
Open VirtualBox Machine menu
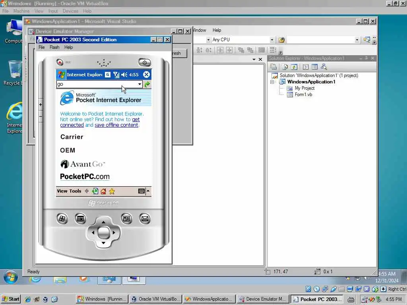(x=21, y=11)
